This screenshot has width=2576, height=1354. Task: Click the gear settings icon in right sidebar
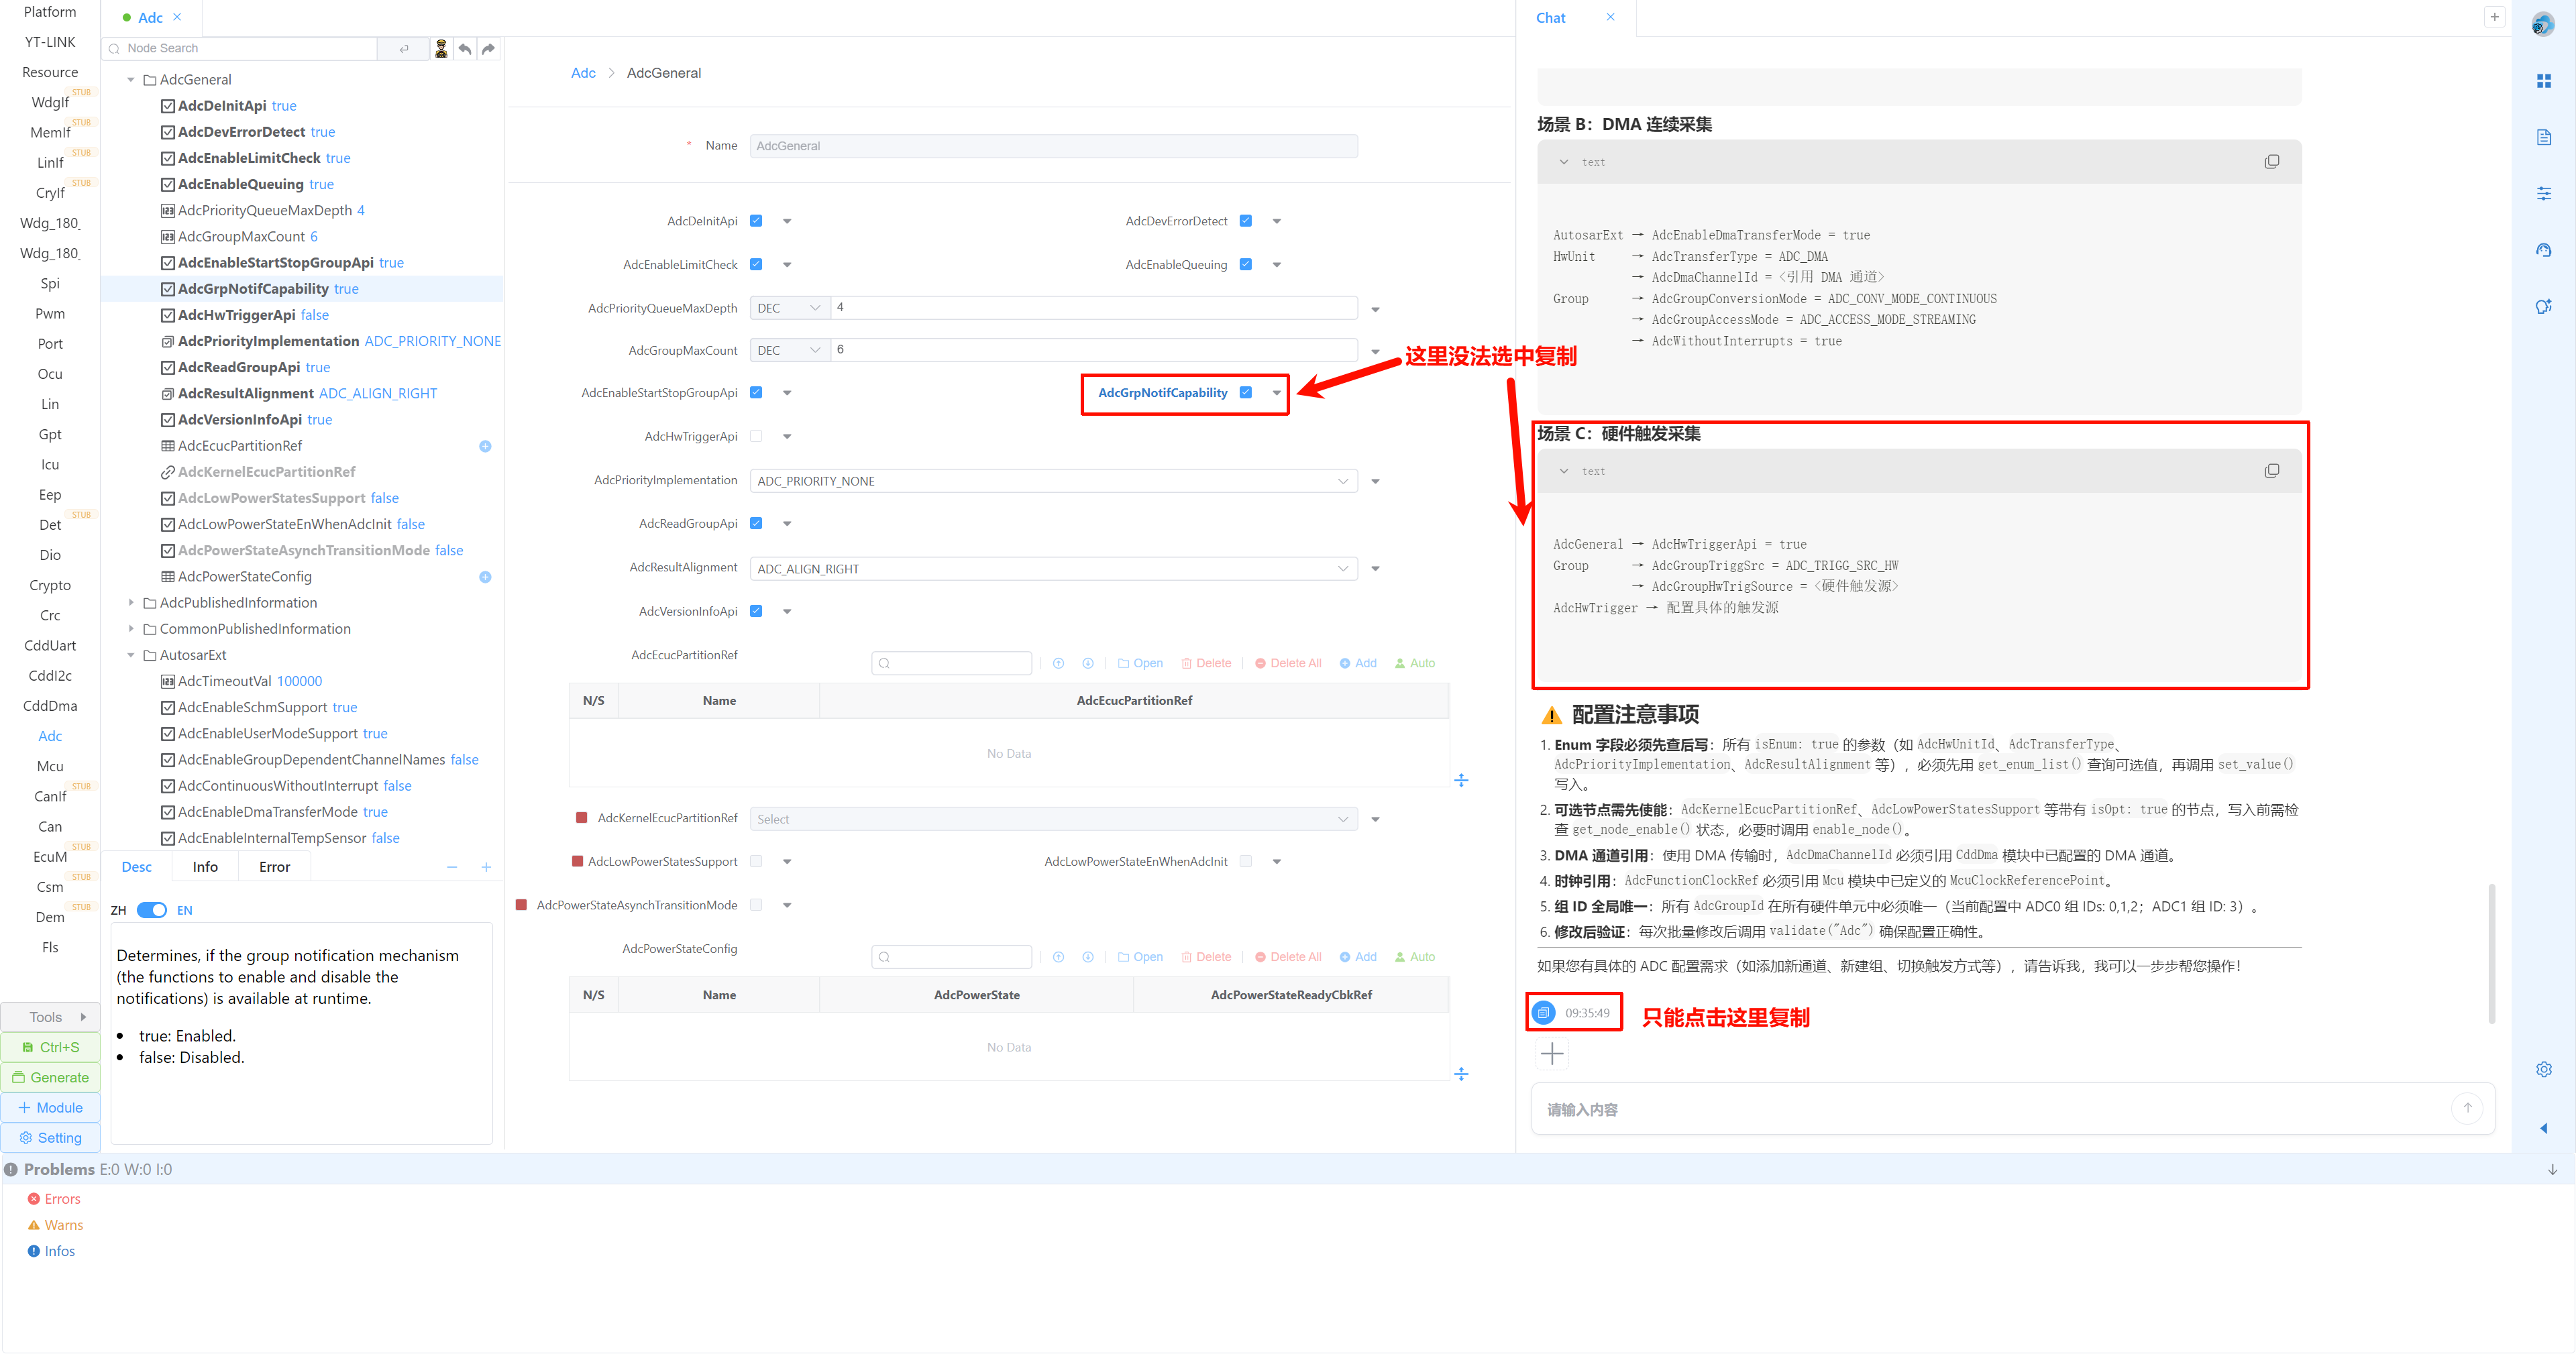pyautogui.click(x=2544, y=1069)
